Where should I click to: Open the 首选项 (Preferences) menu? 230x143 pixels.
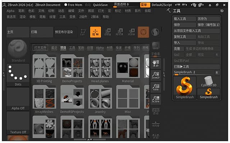point(11,17)
